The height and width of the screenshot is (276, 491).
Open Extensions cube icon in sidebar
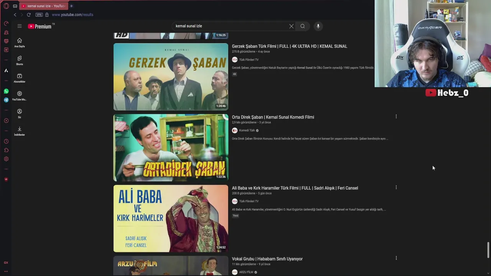coord(6,150)
